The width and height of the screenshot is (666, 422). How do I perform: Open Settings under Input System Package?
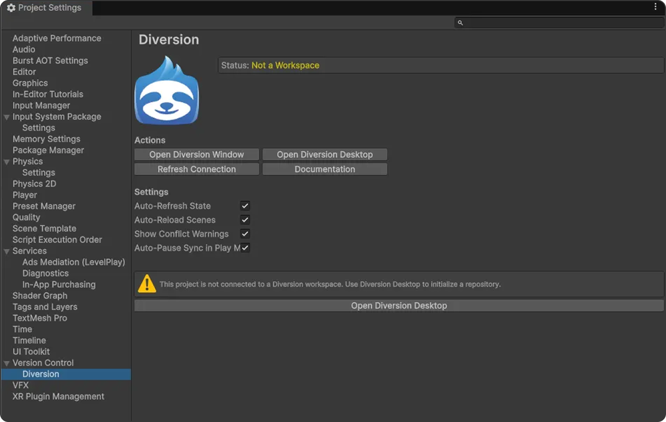point(39,128)
